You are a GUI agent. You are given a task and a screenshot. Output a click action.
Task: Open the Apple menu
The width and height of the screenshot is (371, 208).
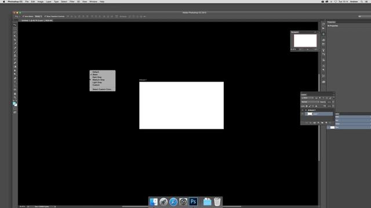pyautogui.click(x=4, y=2)
